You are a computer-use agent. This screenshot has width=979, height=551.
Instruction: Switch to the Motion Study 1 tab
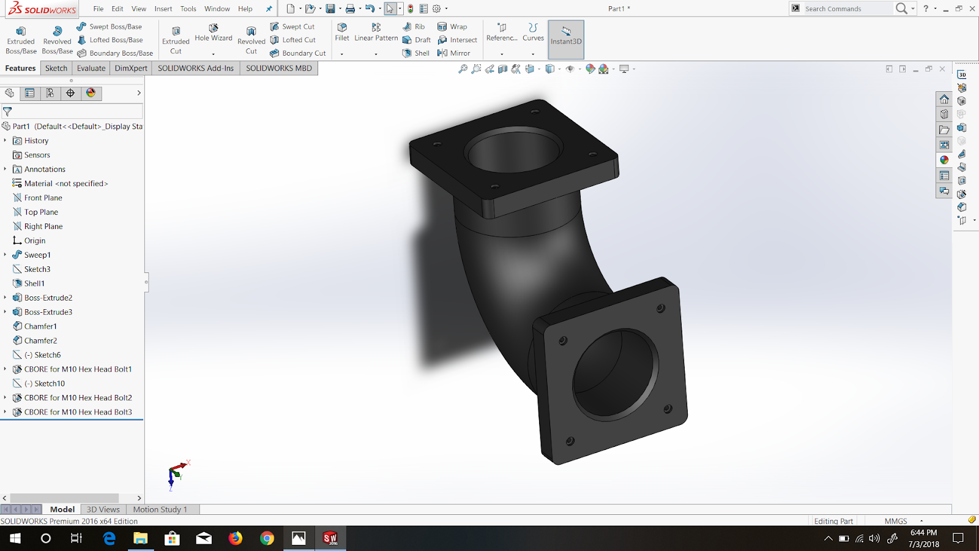click(162, 509)
